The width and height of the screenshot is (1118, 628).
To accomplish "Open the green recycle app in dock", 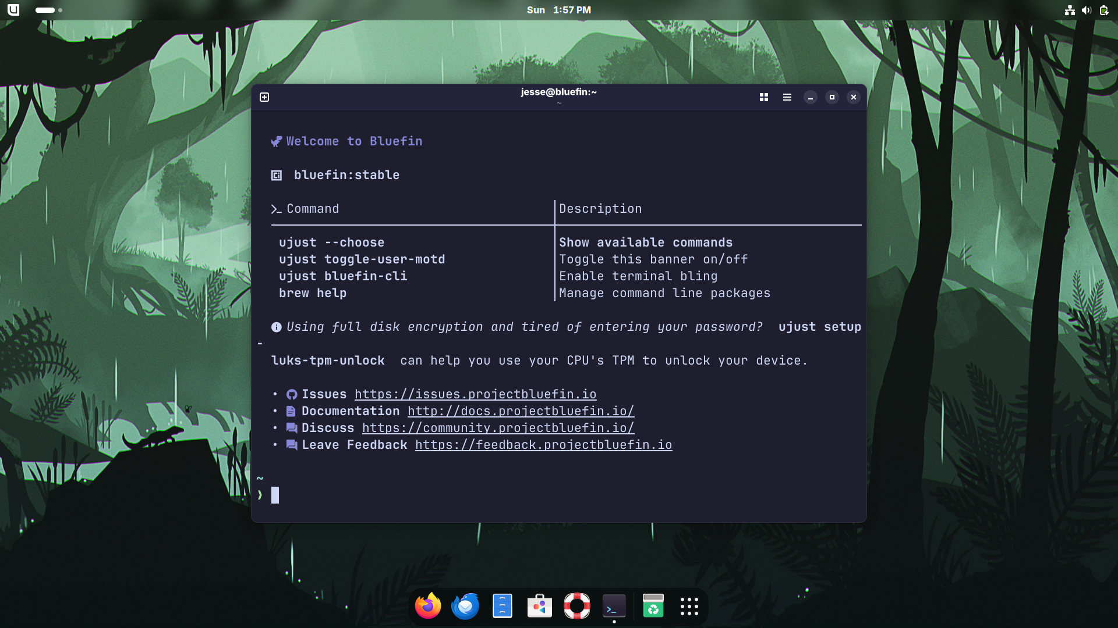I will tap(653, 606).
